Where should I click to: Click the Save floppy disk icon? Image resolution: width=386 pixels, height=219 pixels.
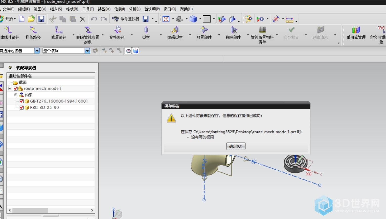click(41, 19)
